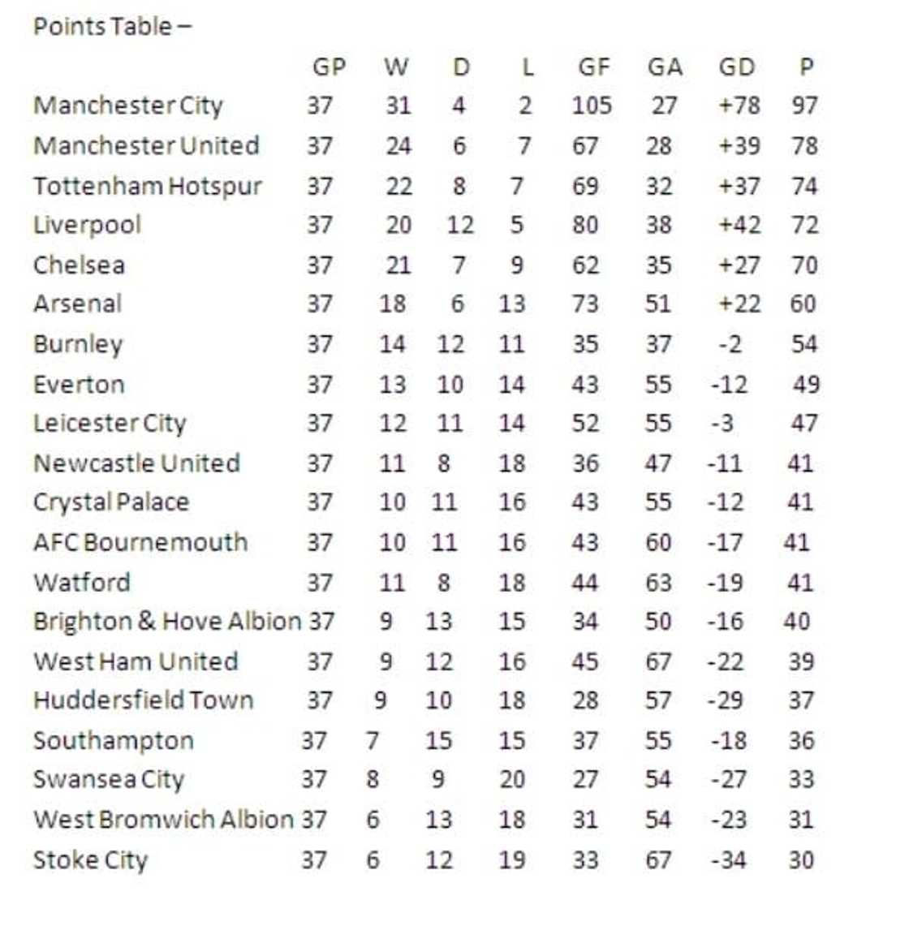Click the Arsenal team name
Screen dimensions: 909x926
tap(77, 304)
